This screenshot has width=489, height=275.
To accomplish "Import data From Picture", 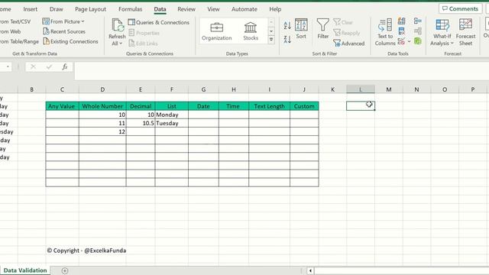I will point(63,21).
